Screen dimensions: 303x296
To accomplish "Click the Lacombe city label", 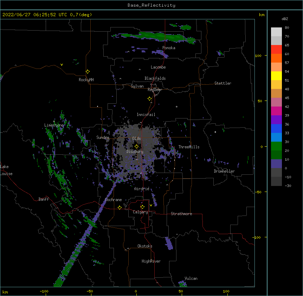I will pos(158,67).
